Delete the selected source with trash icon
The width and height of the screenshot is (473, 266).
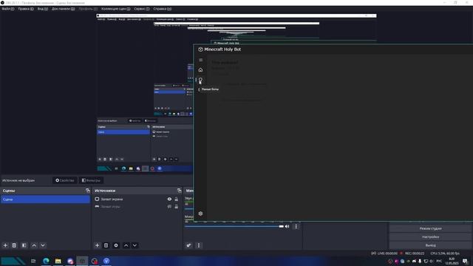coord(106,245)
